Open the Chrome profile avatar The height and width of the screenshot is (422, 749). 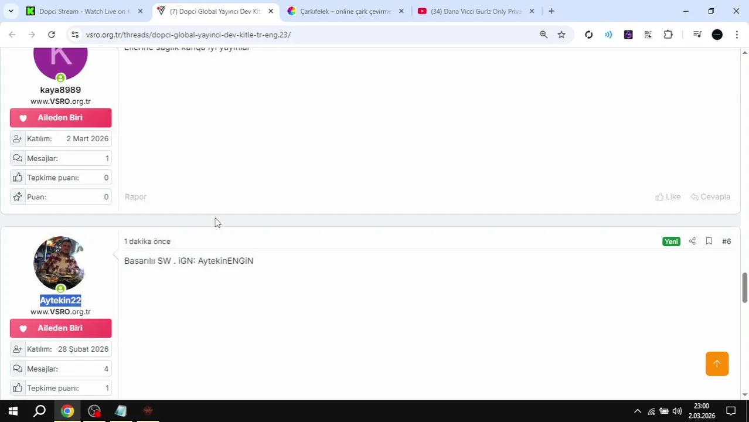point(717,35)
